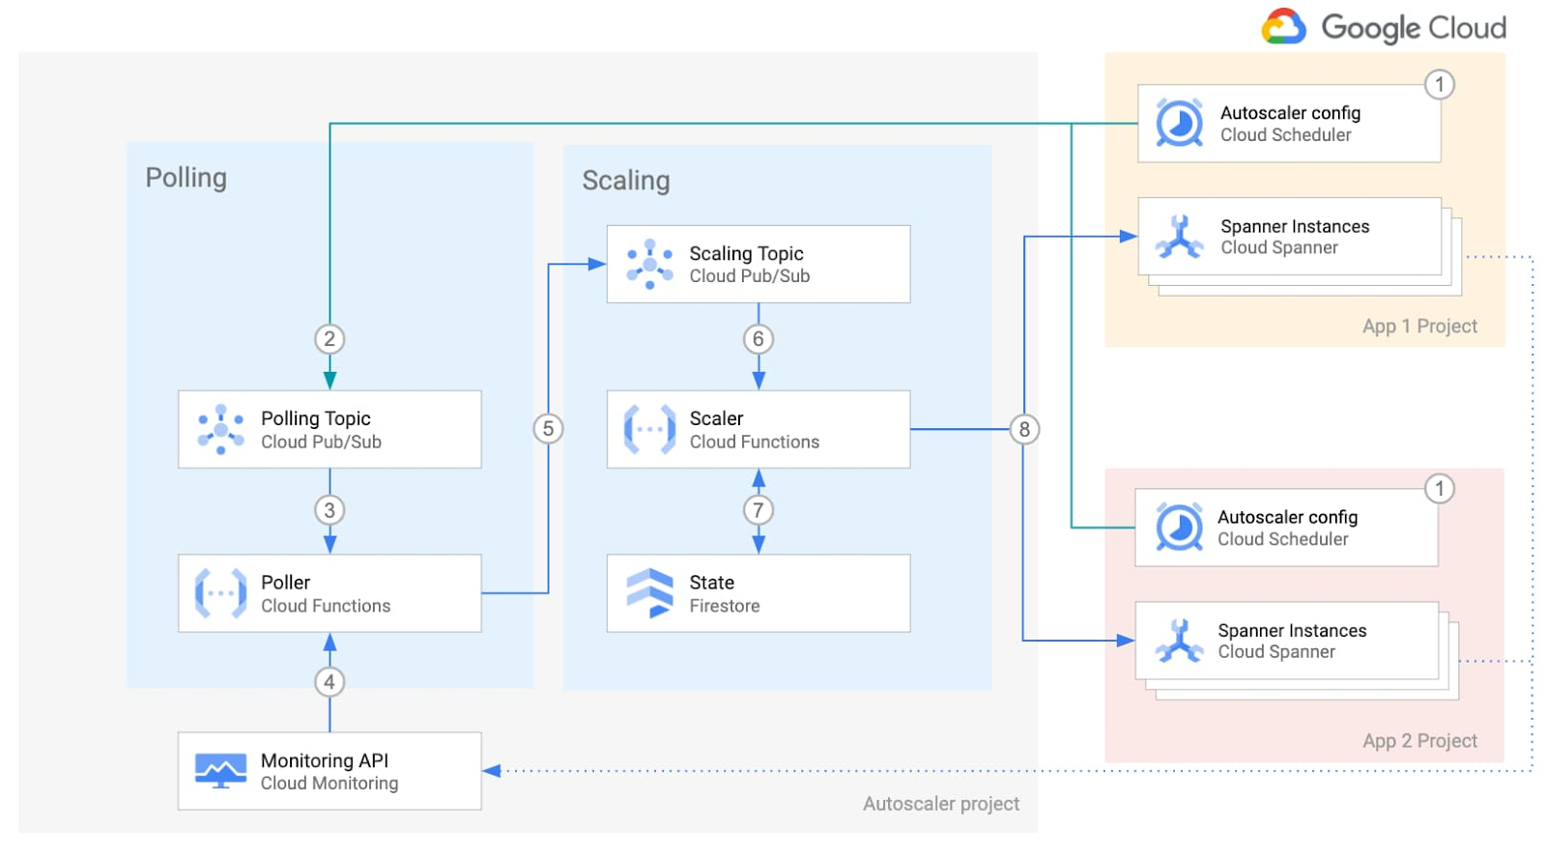Select the "Polling" section heading

pyautogui.click(x=186, y=178)
